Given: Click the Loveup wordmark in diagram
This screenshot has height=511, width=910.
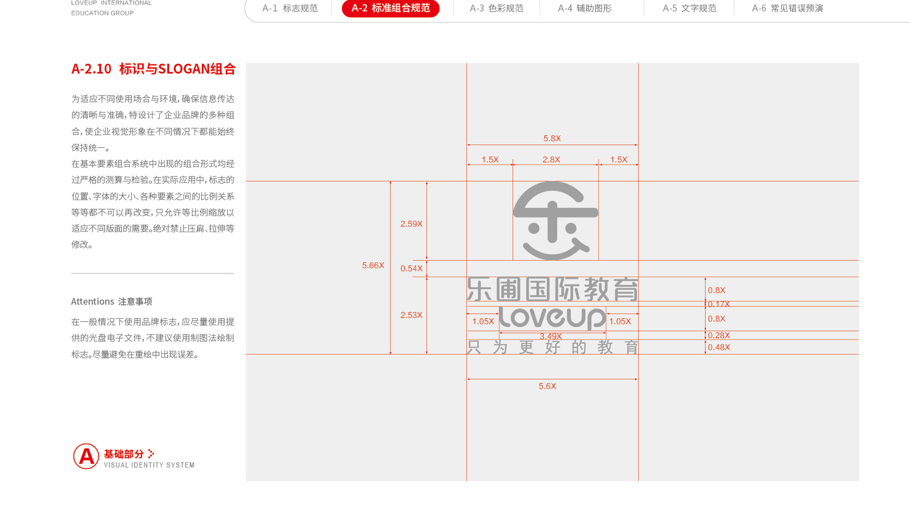Looking at the screenshot, I should point(552,318).
